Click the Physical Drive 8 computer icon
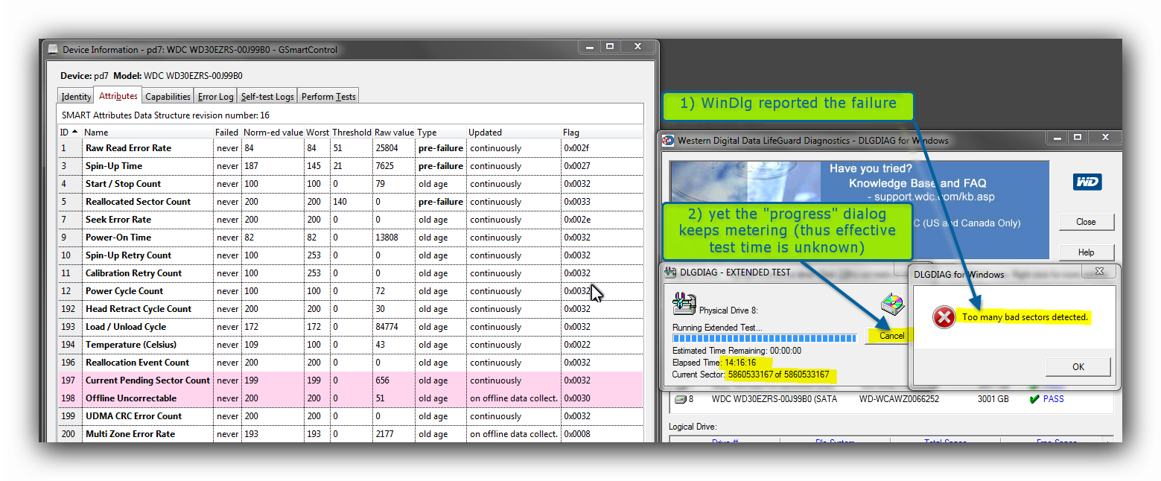 [684, 304]
